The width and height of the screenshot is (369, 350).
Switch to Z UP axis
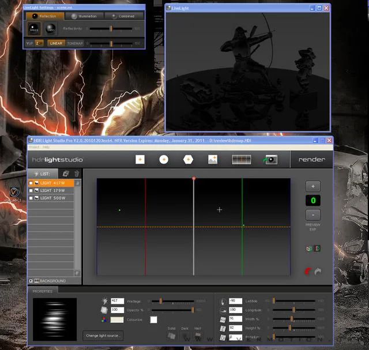[x=39, y=43]
